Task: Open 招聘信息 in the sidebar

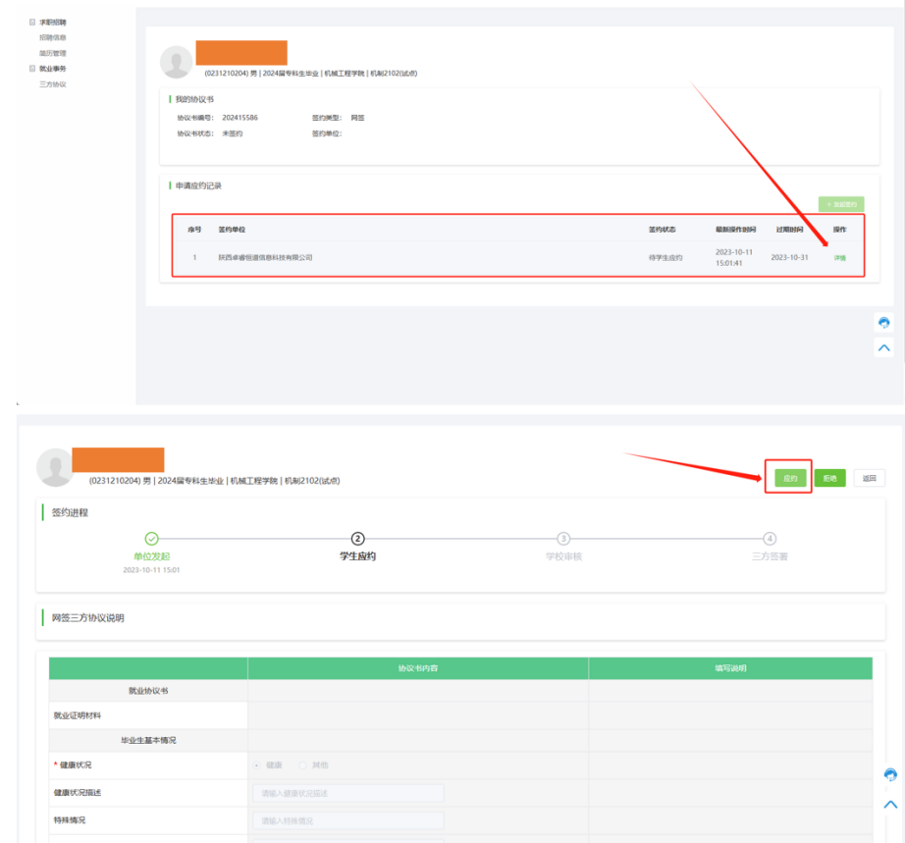Action: coord(53,37)
